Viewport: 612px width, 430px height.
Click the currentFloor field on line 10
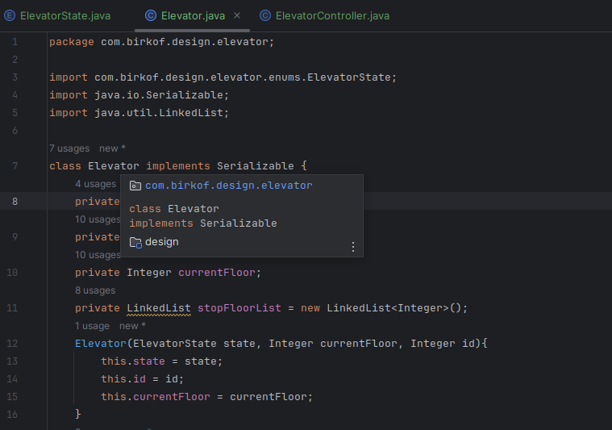(x=217, y=273)
